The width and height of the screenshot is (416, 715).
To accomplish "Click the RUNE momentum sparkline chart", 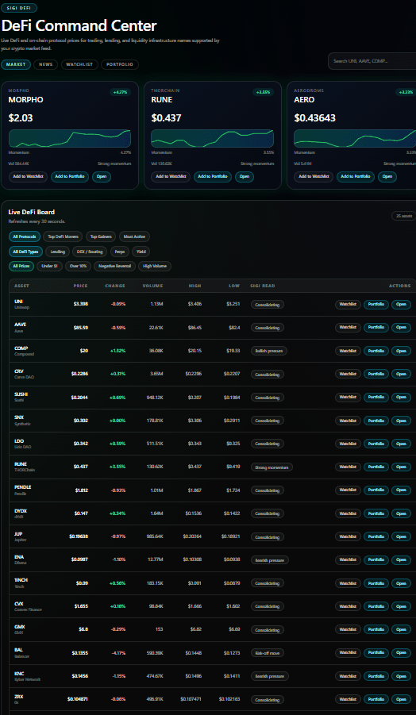I will (213, 139).
